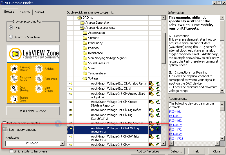226x155 pixels.
Task: Open Discussion Forum icon
Action: tap(14, 79)
